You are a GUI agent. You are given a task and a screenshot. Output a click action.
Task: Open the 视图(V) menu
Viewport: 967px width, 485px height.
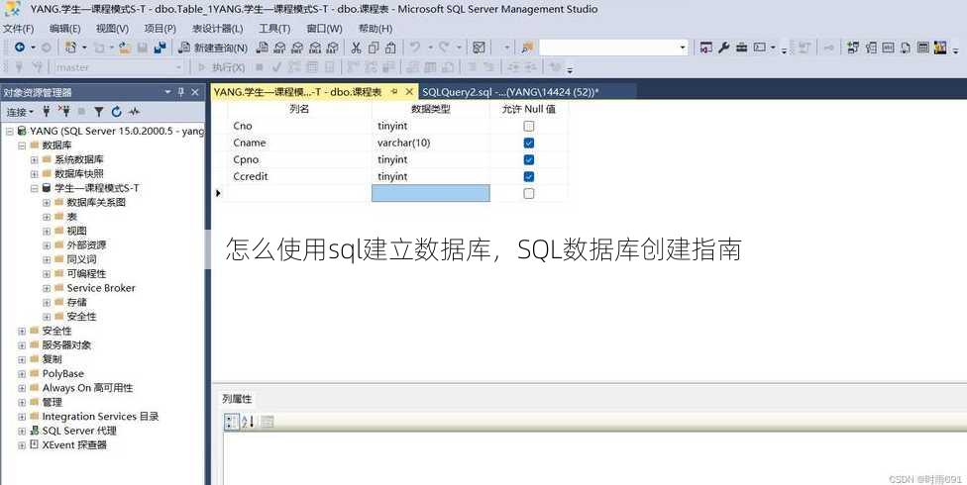coord(112,29)
